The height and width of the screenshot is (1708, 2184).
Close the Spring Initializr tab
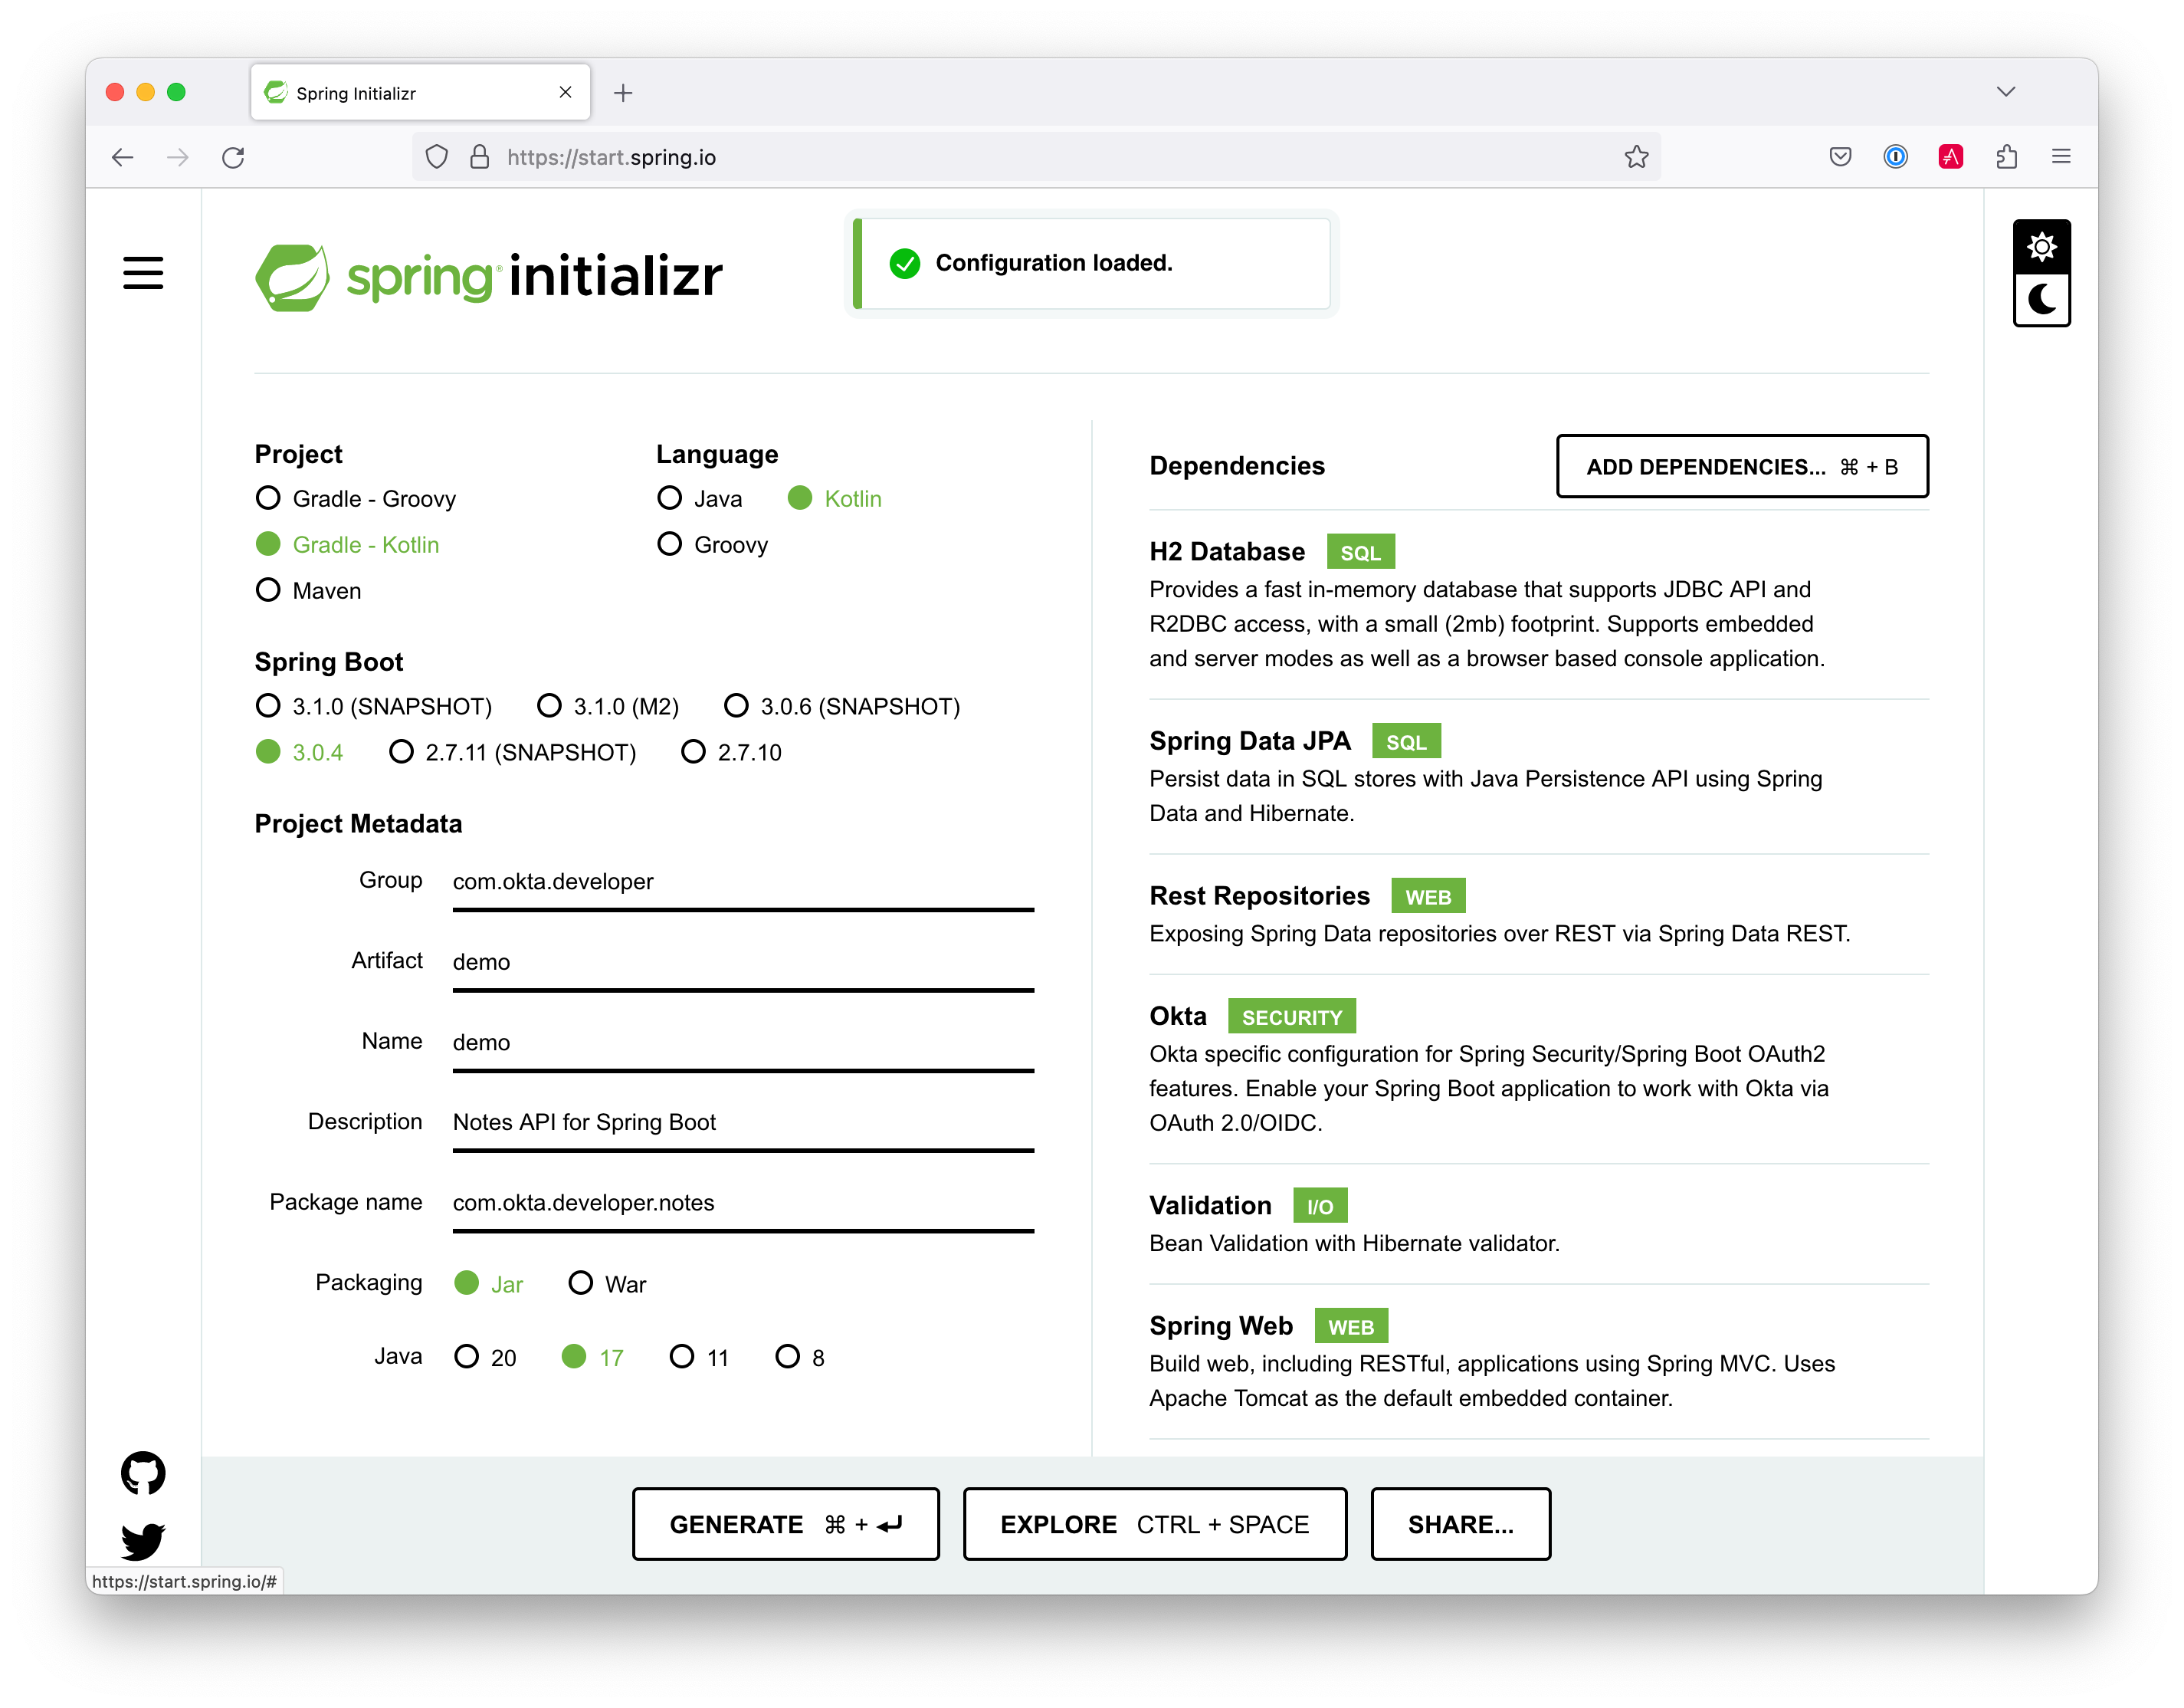(x=565, y=92)
